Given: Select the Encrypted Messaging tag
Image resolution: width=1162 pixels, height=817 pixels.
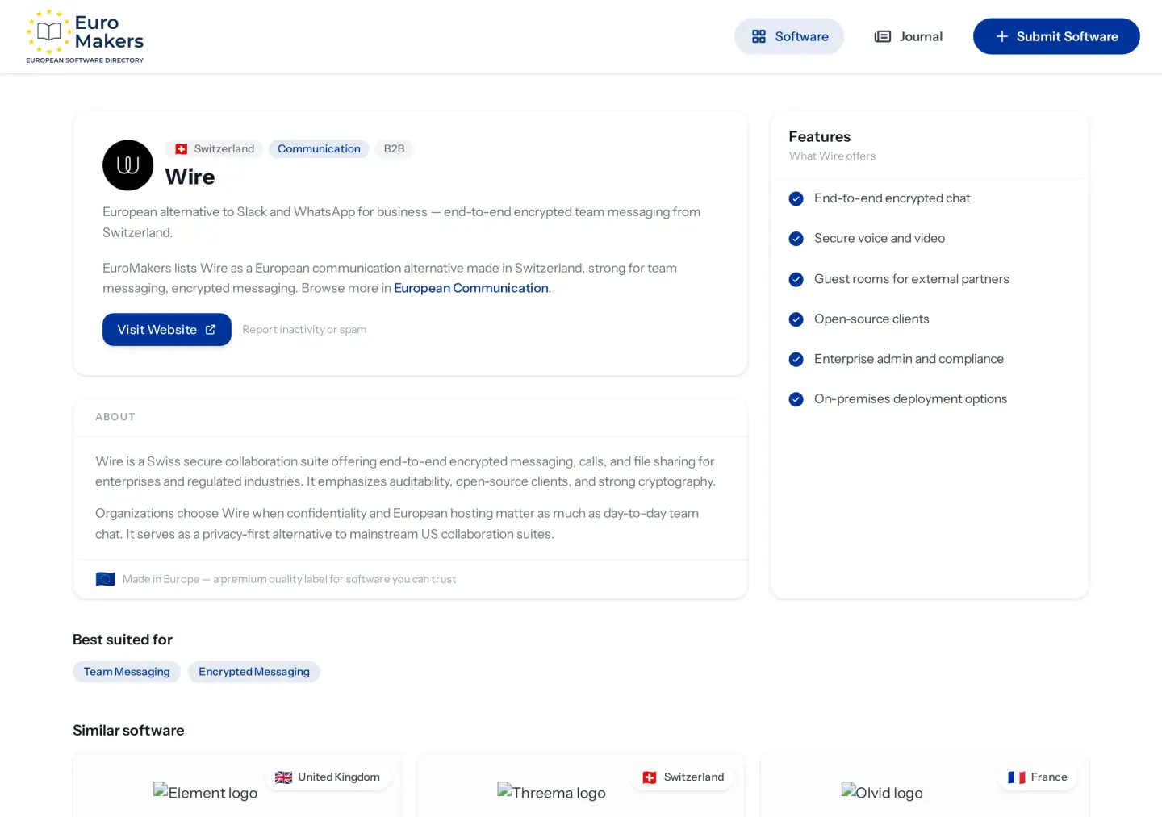Looking at the screenshot, I should point(254,672).
